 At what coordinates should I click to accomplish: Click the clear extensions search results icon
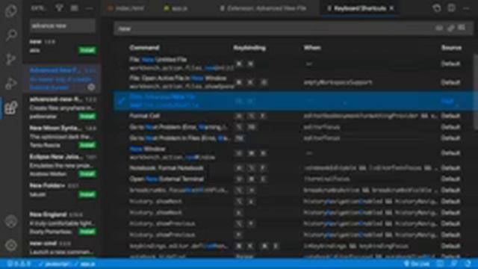[74, 8]
